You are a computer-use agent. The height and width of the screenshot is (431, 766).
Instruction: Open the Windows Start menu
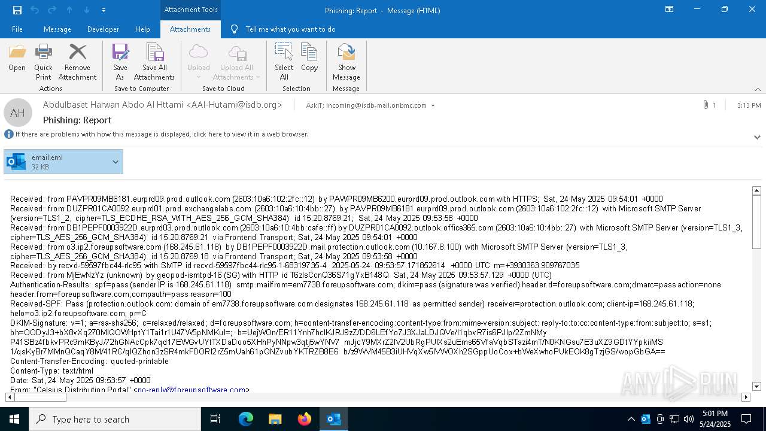pyautogui.click(x=14, y=419)
